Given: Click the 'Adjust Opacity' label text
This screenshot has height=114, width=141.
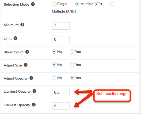Looking at the screenshot, I should point(16,78).
